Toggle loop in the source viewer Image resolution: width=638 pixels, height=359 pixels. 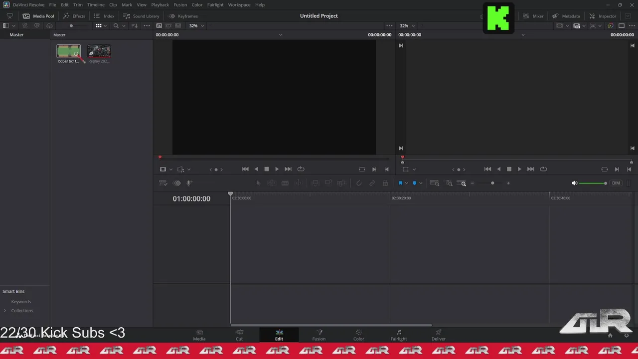tap(301, 169)
